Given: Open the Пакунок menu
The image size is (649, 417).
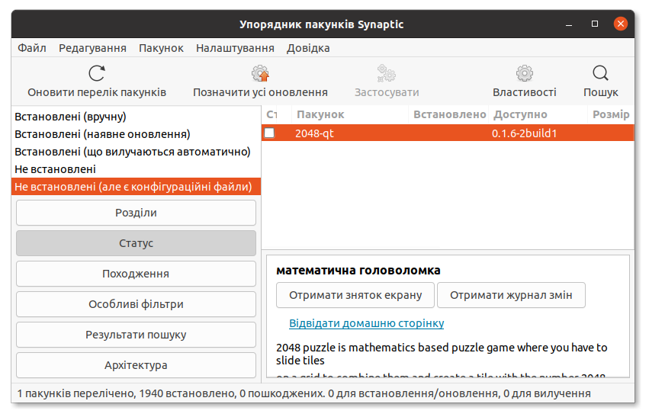Looking at the screenshot, I should [161, 48].
